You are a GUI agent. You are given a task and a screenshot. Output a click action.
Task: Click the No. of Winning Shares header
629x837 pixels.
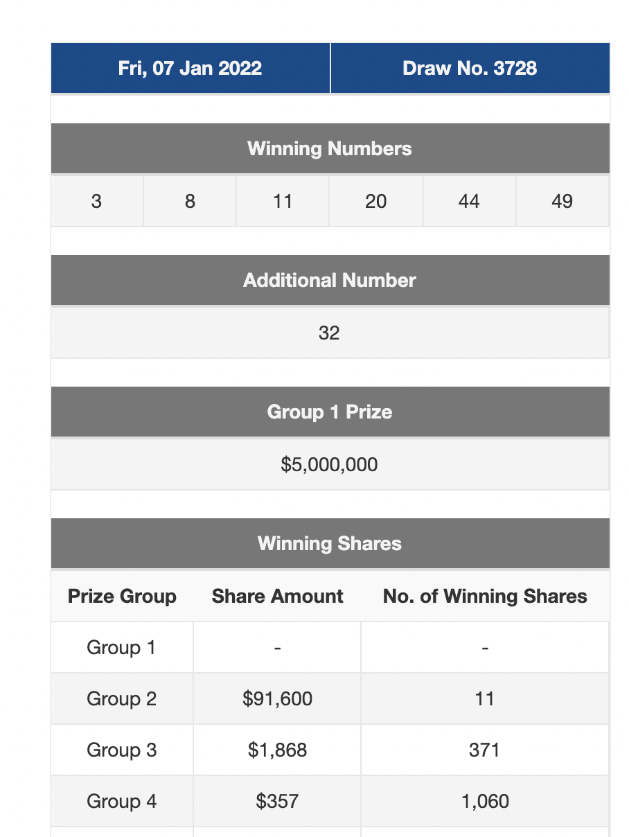(485, 597)
